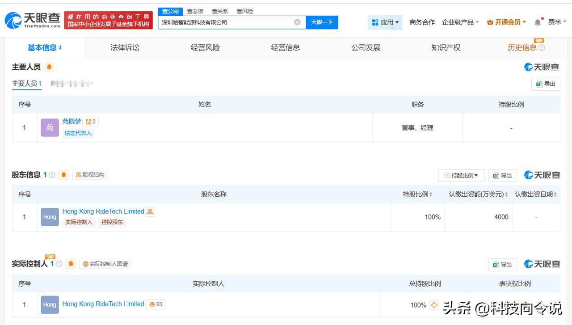Click the bell icon in the 股东信息 header
572x325 pixels.
tap(64, 175)
